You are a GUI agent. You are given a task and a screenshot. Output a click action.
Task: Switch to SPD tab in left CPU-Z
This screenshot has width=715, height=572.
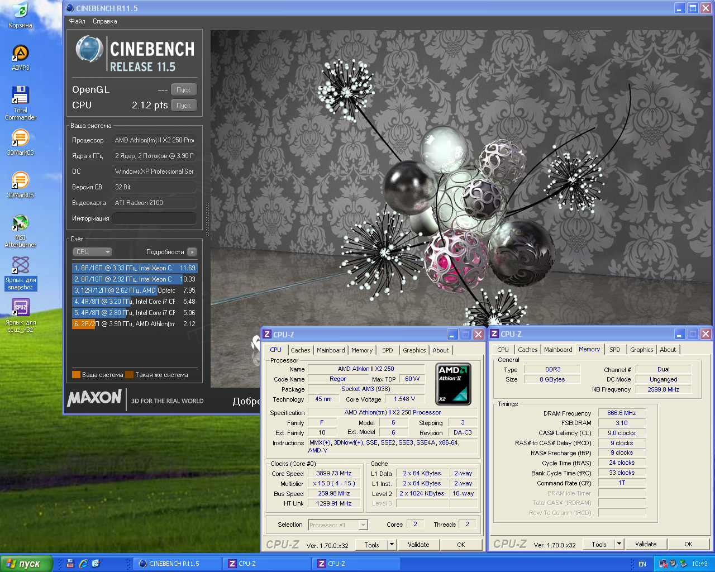(x=388, y=350)
